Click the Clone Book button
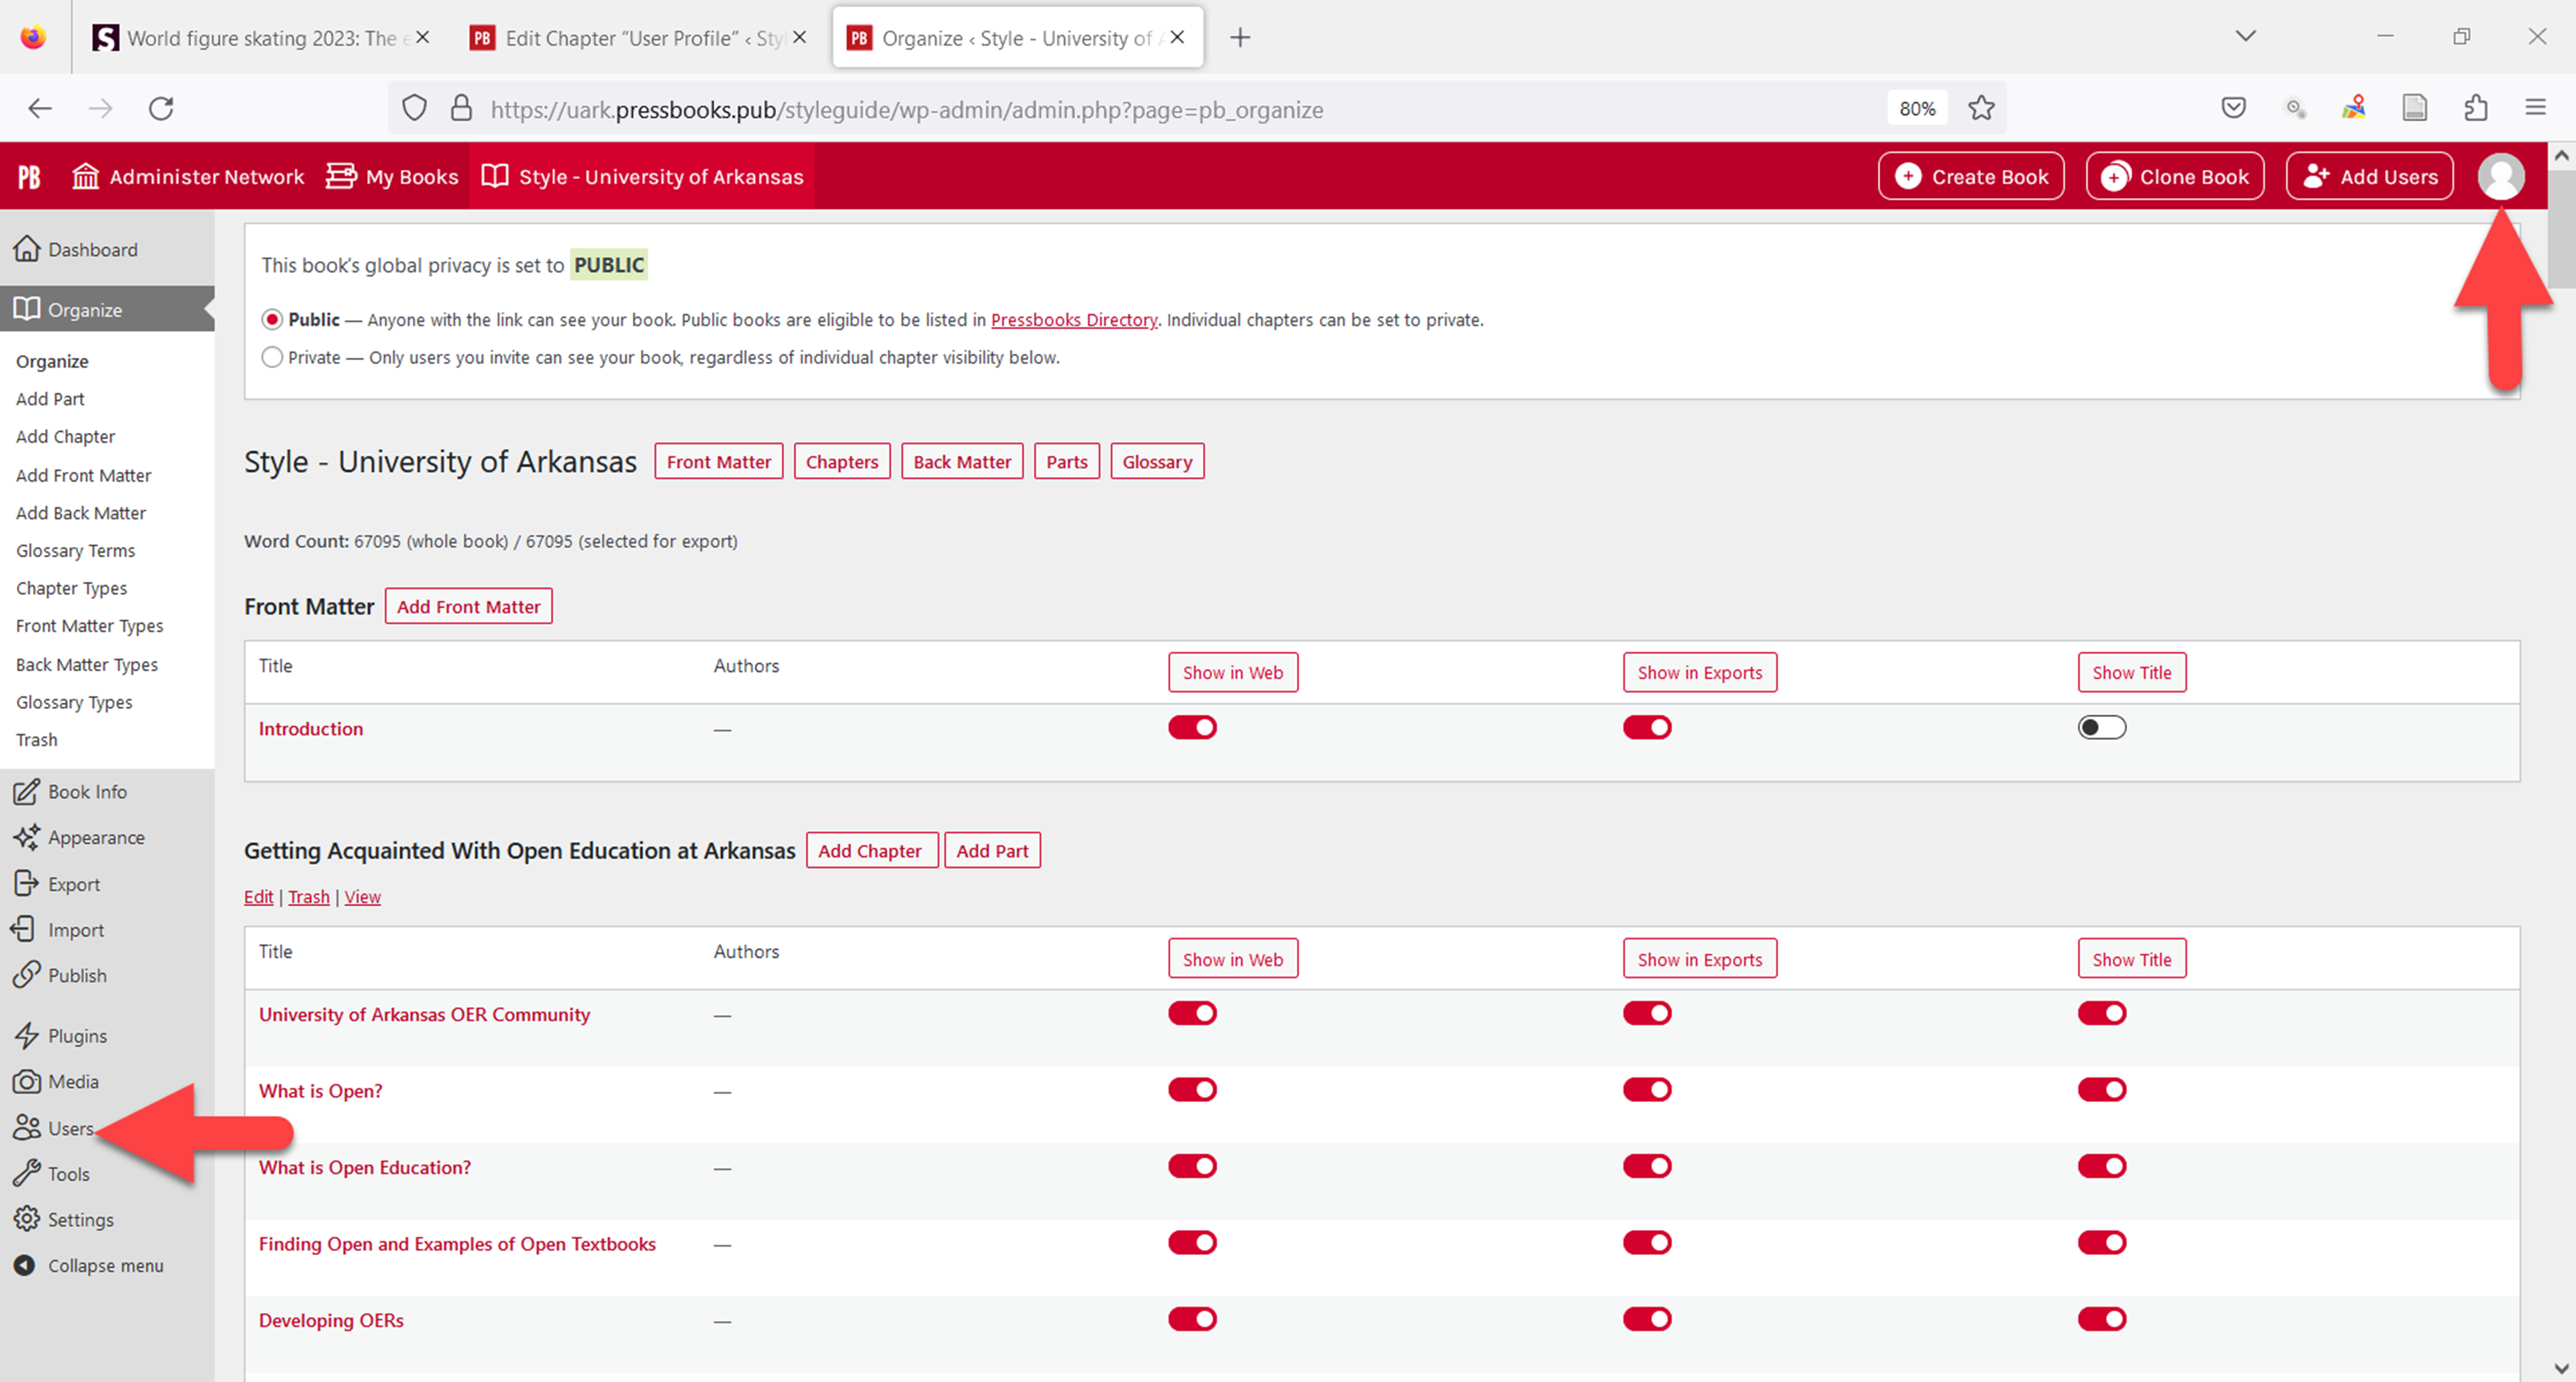 (x=2175, y=177)
